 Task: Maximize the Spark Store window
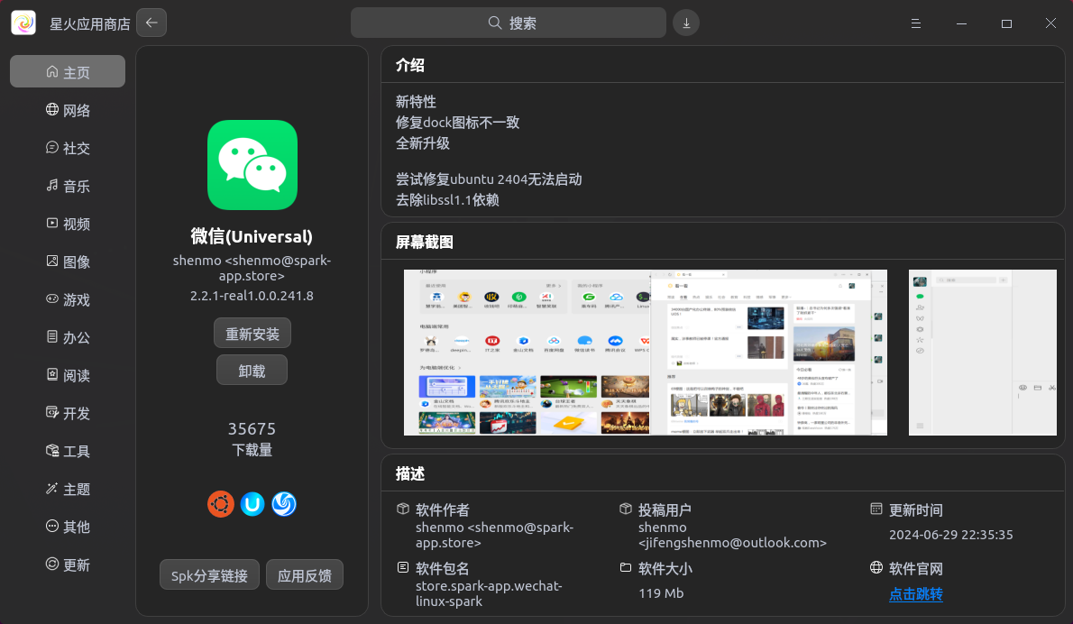coord(1006,23)
